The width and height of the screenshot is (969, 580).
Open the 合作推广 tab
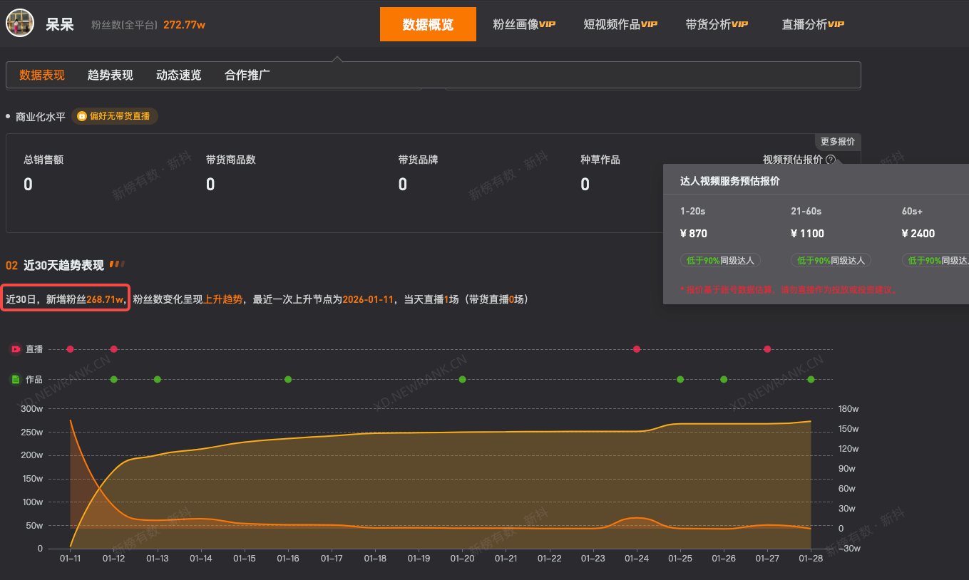[246, 75]
